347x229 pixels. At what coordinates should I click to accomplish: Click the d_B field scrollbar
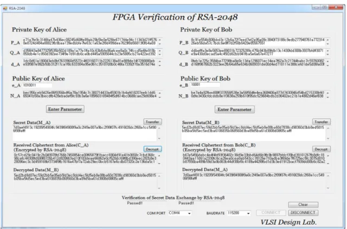pyautogui.click(x=328, y=63)
